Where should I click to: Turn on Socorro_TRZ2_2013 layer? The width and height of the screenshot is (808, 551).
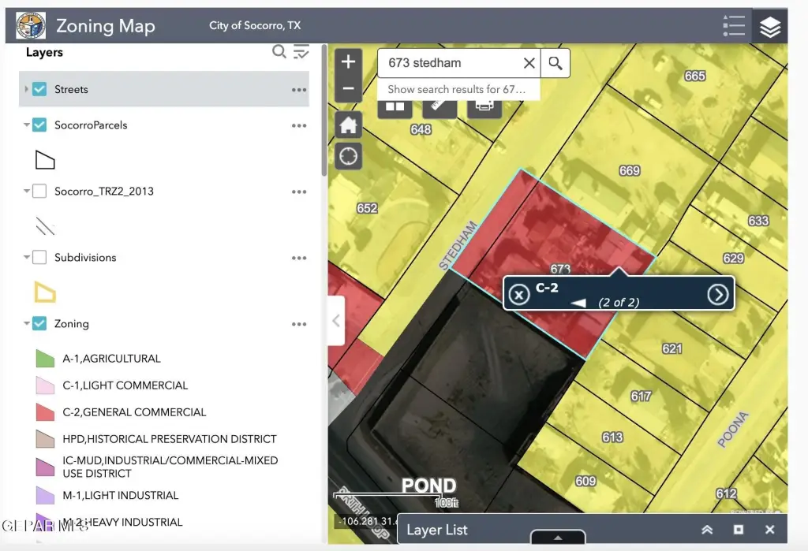[x=39, y=192]
